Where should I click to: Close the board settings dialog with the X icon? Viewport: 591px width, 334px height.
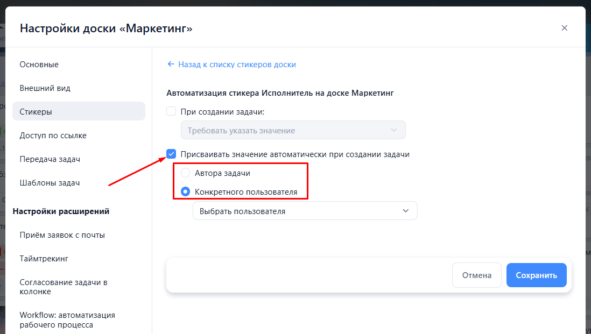(x=564, y=28)
